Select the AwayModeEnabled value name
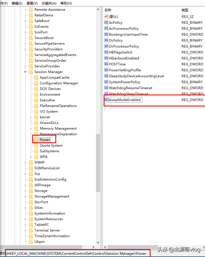The image size is (205, 257). pos(125,100)
